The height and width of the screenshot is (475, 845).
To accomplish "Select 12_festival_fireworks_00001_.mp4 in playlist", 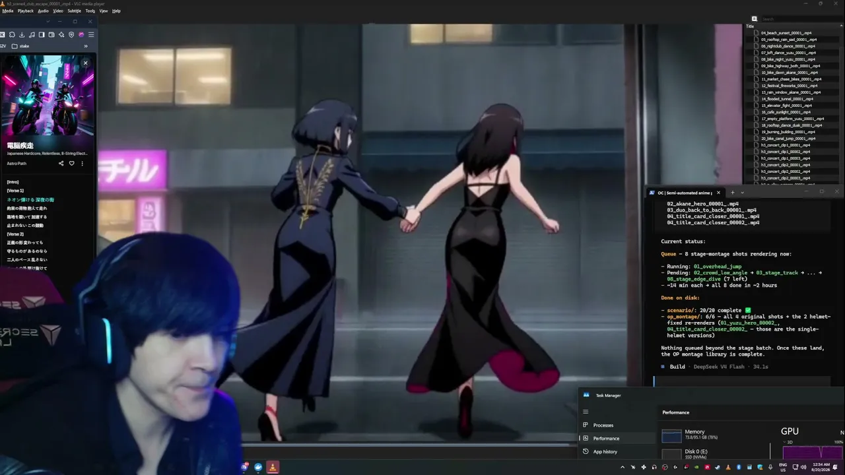I will (789, 86).
